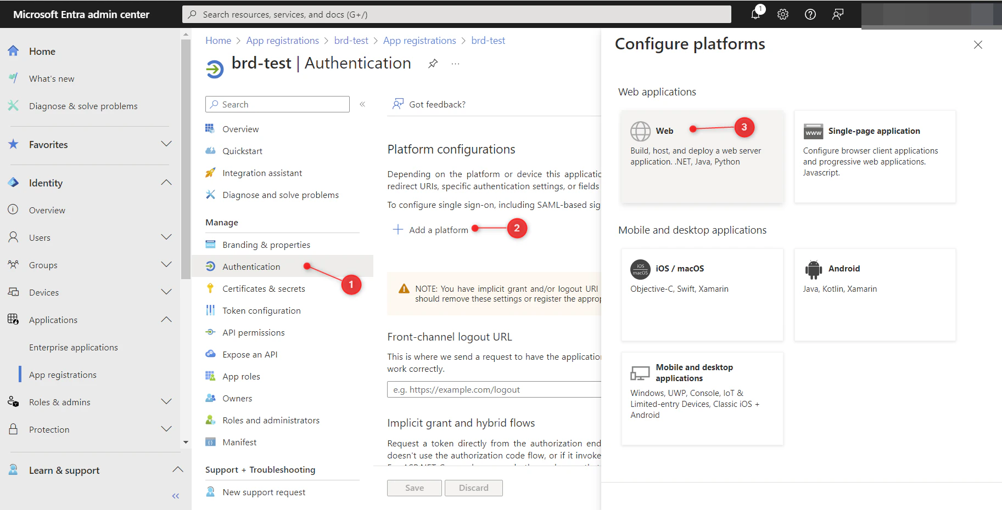Choose the Single-page application tile

pos(875,157)
